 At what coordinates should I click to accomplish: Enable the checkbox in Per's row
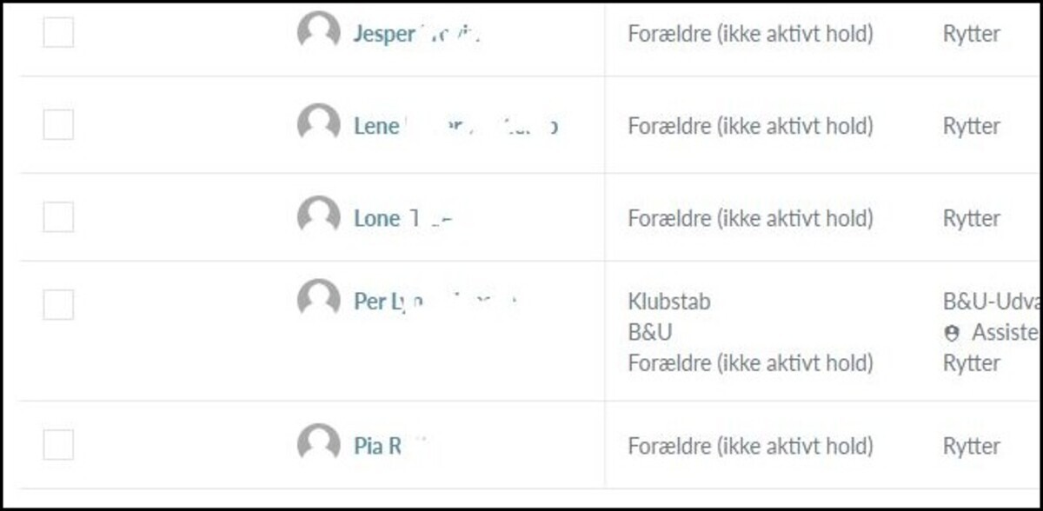(x=58, y=304)
